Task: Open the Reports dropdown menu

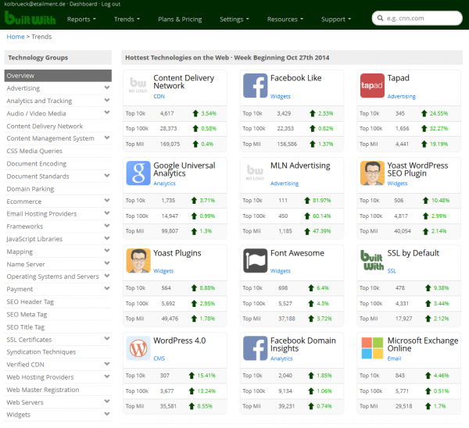Action: (x=81, y=19)
